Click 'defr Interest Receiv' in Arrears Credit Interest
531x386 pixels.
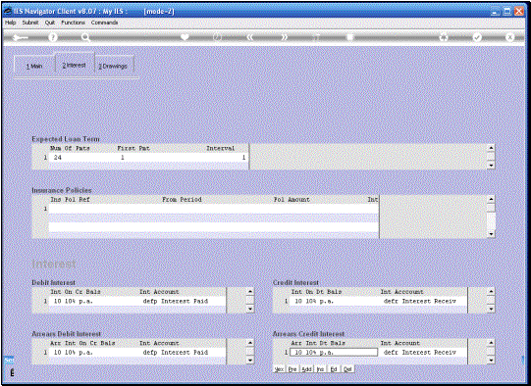click(419, 352)
